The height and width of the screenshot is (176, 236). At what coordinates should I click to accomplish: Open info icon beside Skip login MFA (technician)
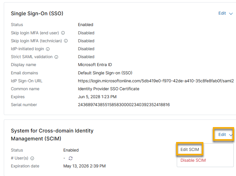[66, 41]
